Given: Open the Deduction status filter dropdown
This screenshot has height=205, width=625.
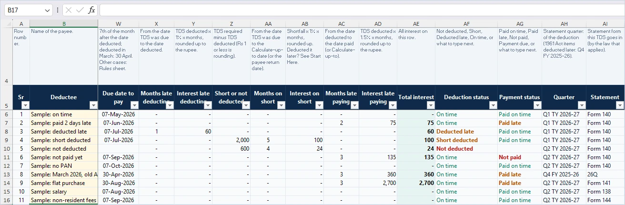Looking at the screenshot, I should pos(494,105).
